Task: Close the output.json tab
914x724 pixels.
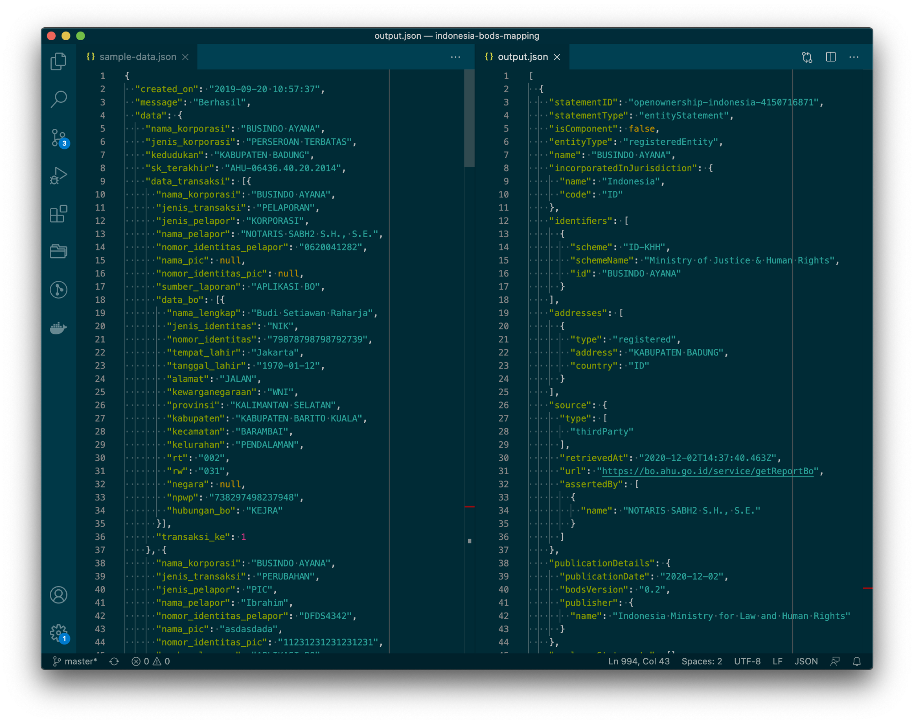Action: 557,57
